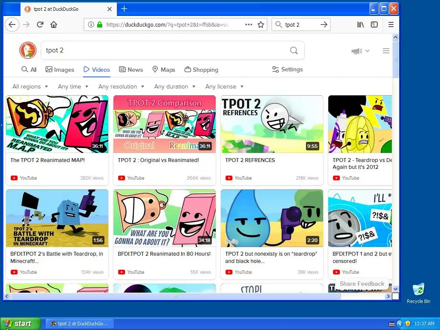The height and width of the screenshot is (330, 440).
Task: Show site information icon in address bar
Action: click(91, 24)
